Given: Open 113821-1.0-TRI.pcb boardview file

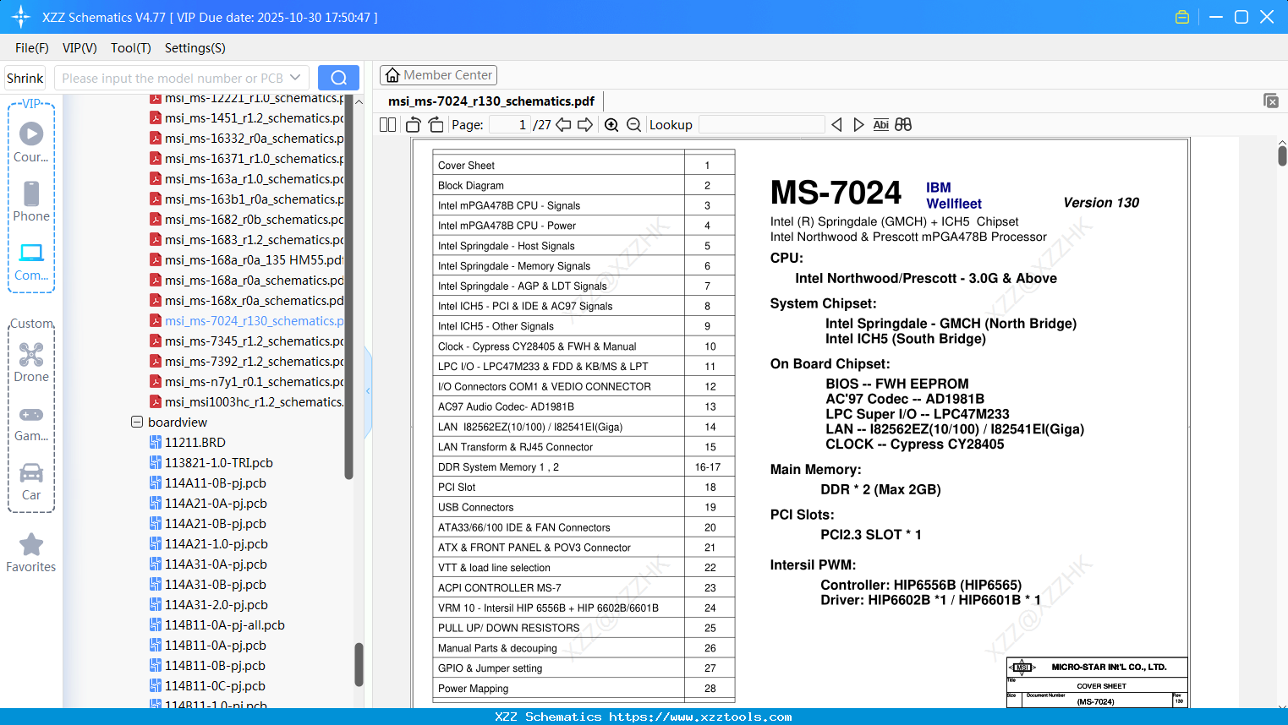Looking at the screenshot, I should [x=211, y=463].
